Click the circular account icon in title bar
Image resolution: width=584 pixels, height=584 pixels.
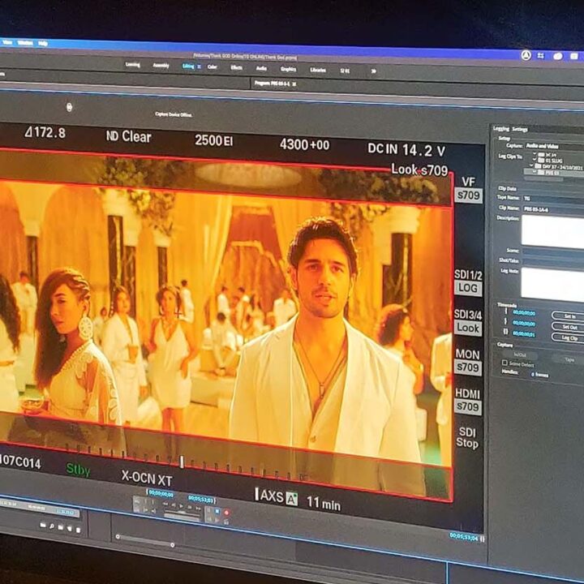pyautogui.click(x=526, y=55)
